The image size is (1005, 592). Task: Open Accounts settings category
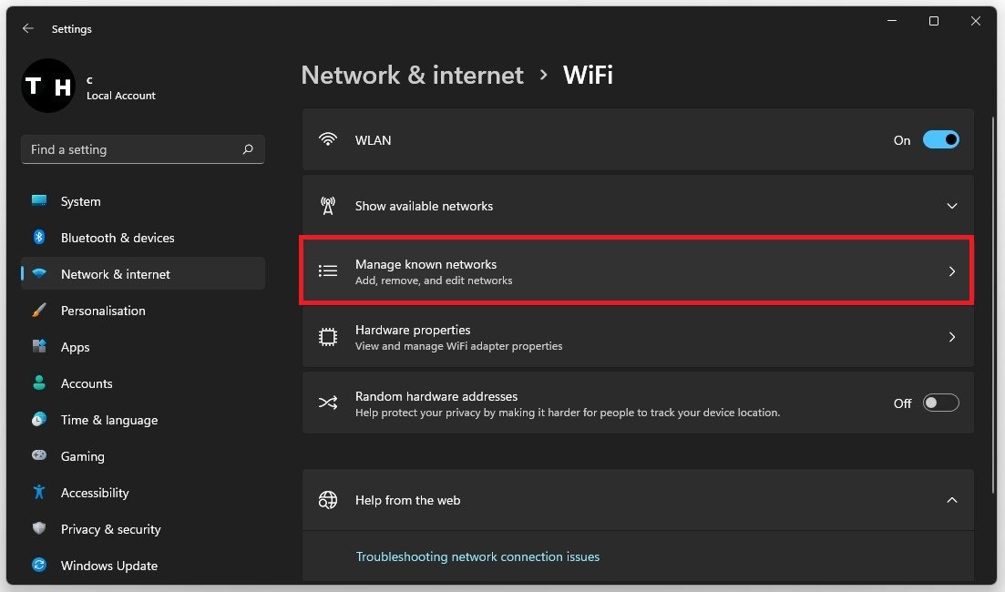(x=87, y=383)
